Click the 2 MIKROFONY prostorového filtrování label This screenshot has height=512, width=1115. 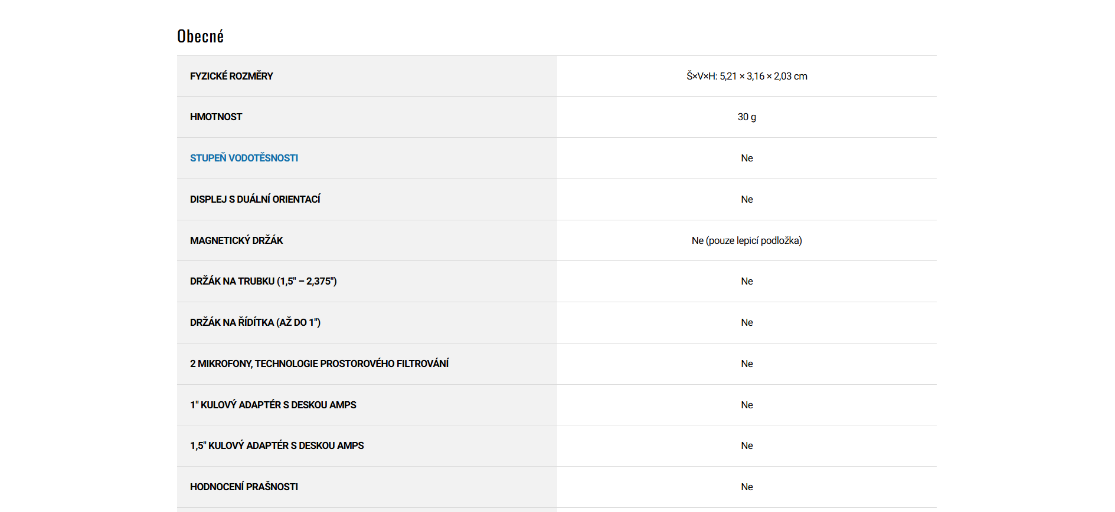[x=319, y=364]
